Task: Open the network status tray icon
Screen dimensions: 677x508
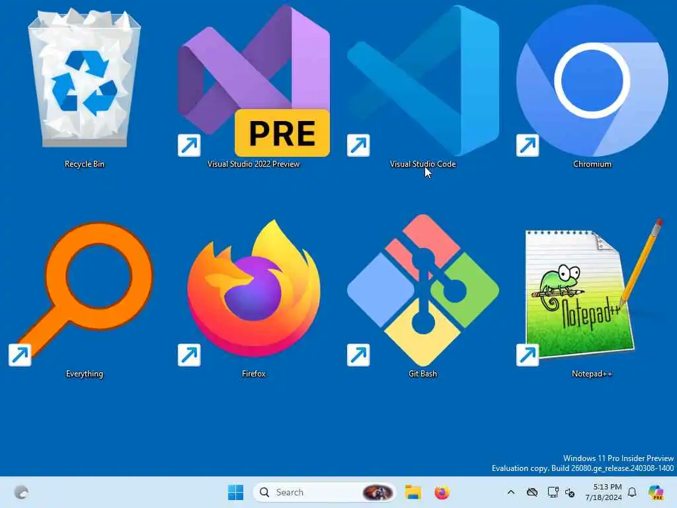Action: [x=553, y=492]
